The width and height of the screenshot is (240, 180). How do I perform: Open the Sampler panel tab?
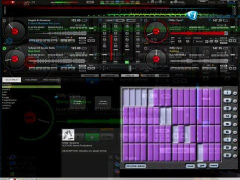pyautogui.click(x=110, y=75)
